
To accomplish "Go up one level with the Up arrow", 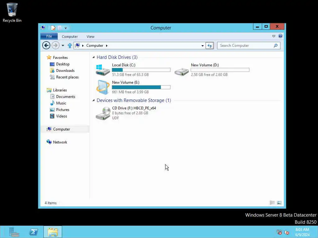I will click(70, 46).
